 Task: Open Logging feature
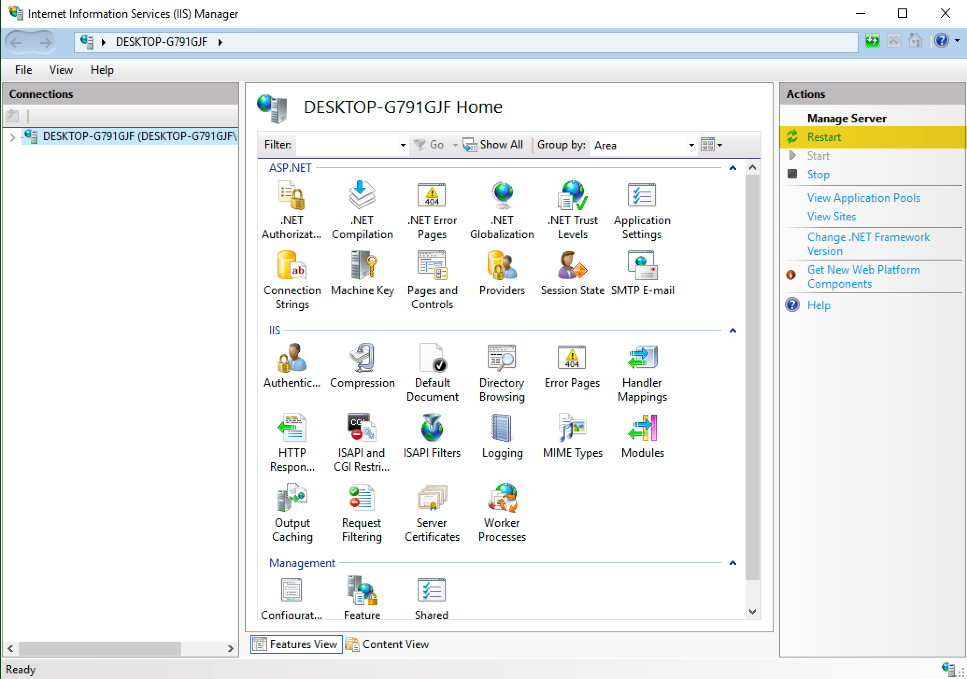click(x=502, y=436)
